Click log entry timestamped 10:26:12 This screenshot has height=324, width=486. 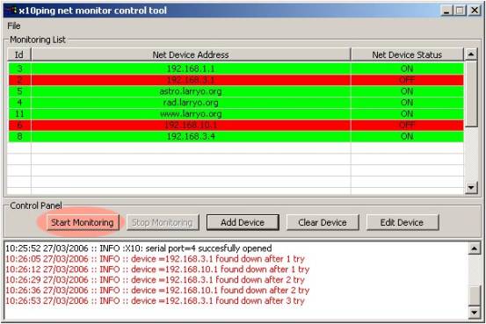(157, 270)
